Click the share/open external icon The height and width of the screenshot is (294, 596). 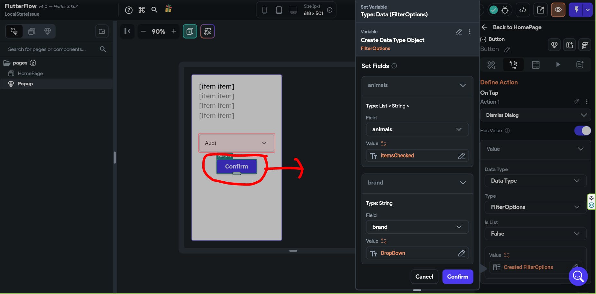click(x=541, y=10)
